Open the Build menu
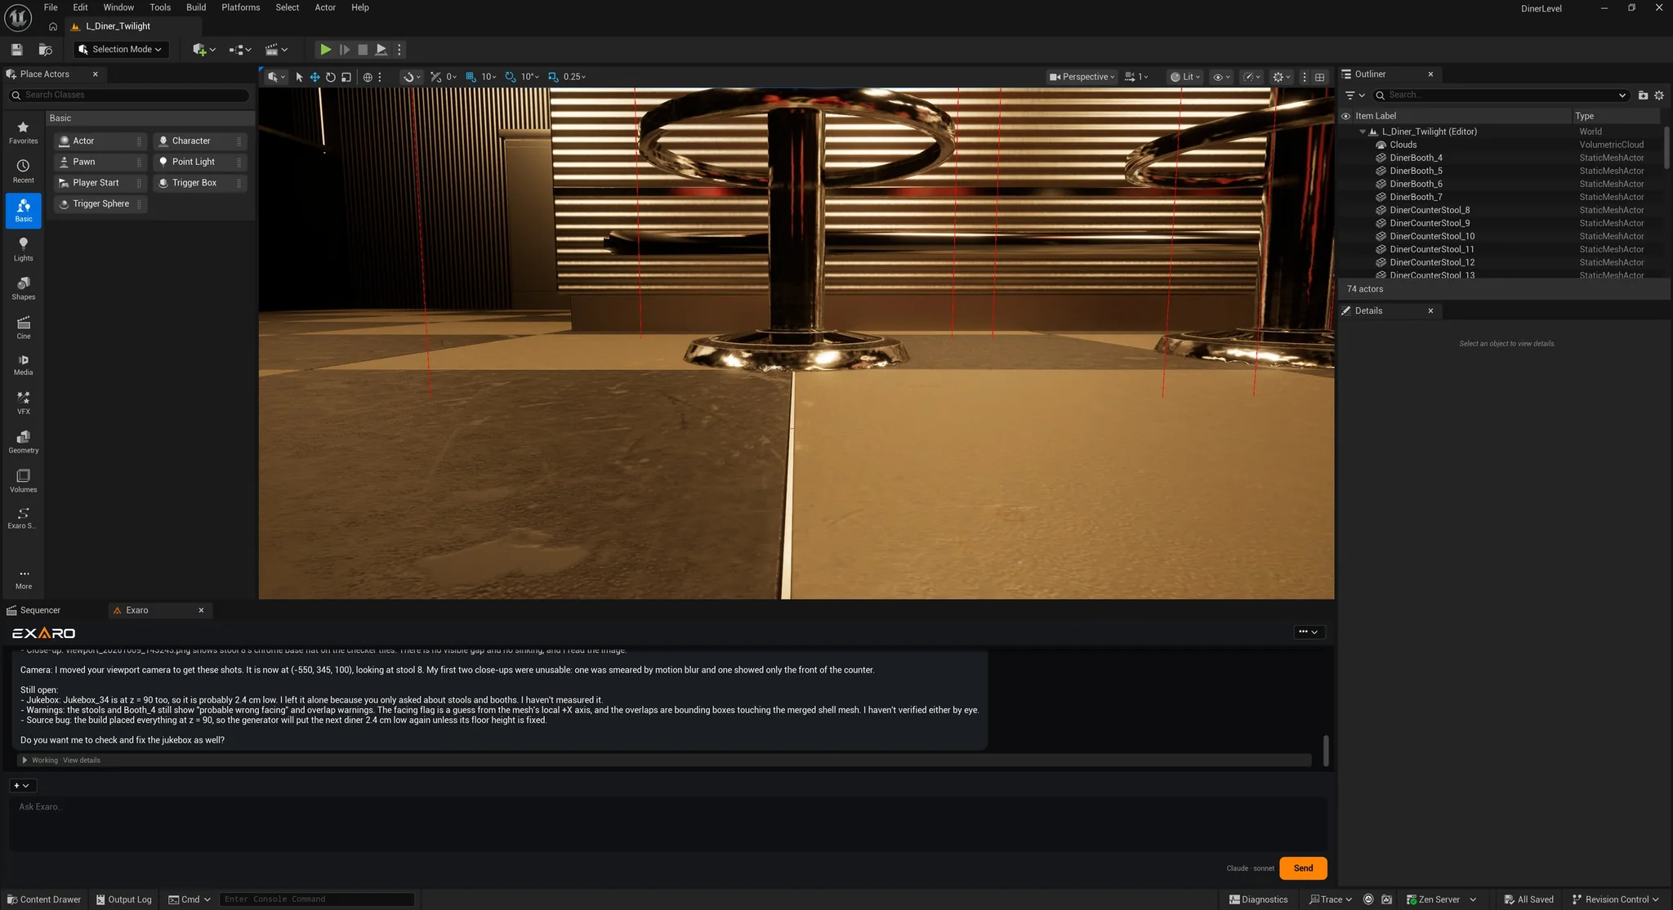 pos(196,7)
